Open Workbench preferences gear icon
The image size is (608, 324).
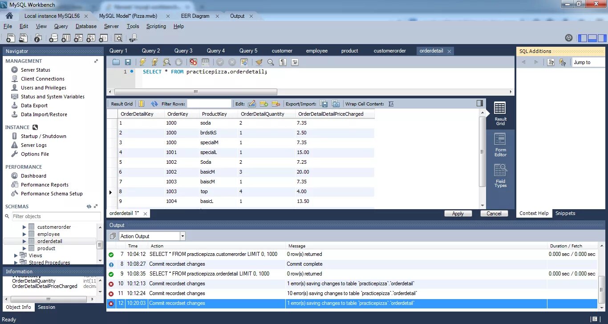568,38
